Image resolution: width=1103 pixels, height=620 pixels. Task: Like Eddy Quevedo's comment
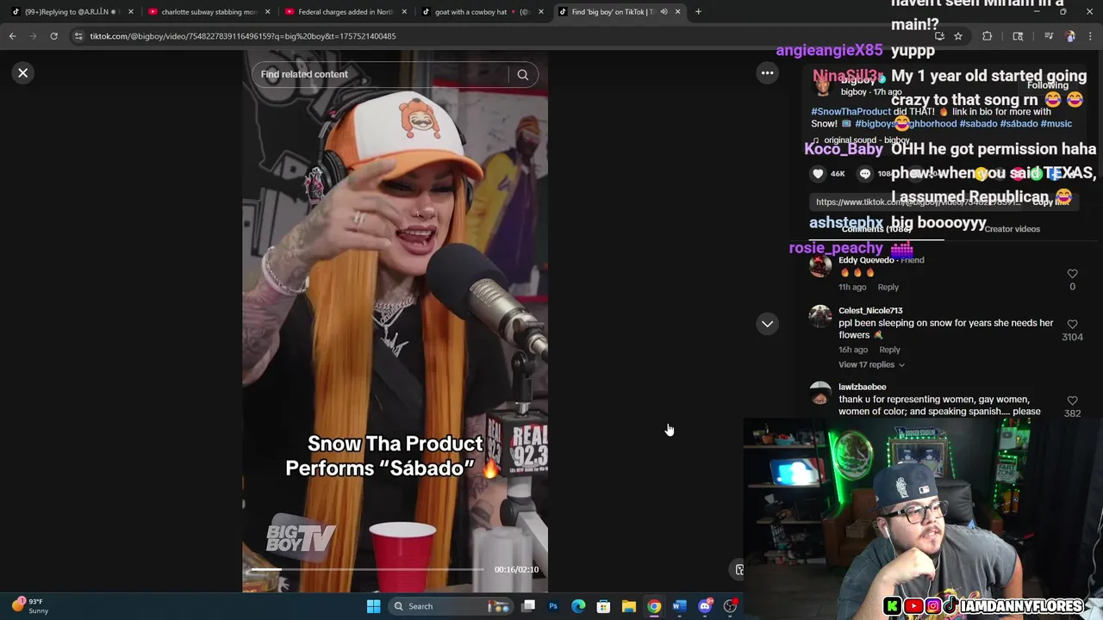1072,274
